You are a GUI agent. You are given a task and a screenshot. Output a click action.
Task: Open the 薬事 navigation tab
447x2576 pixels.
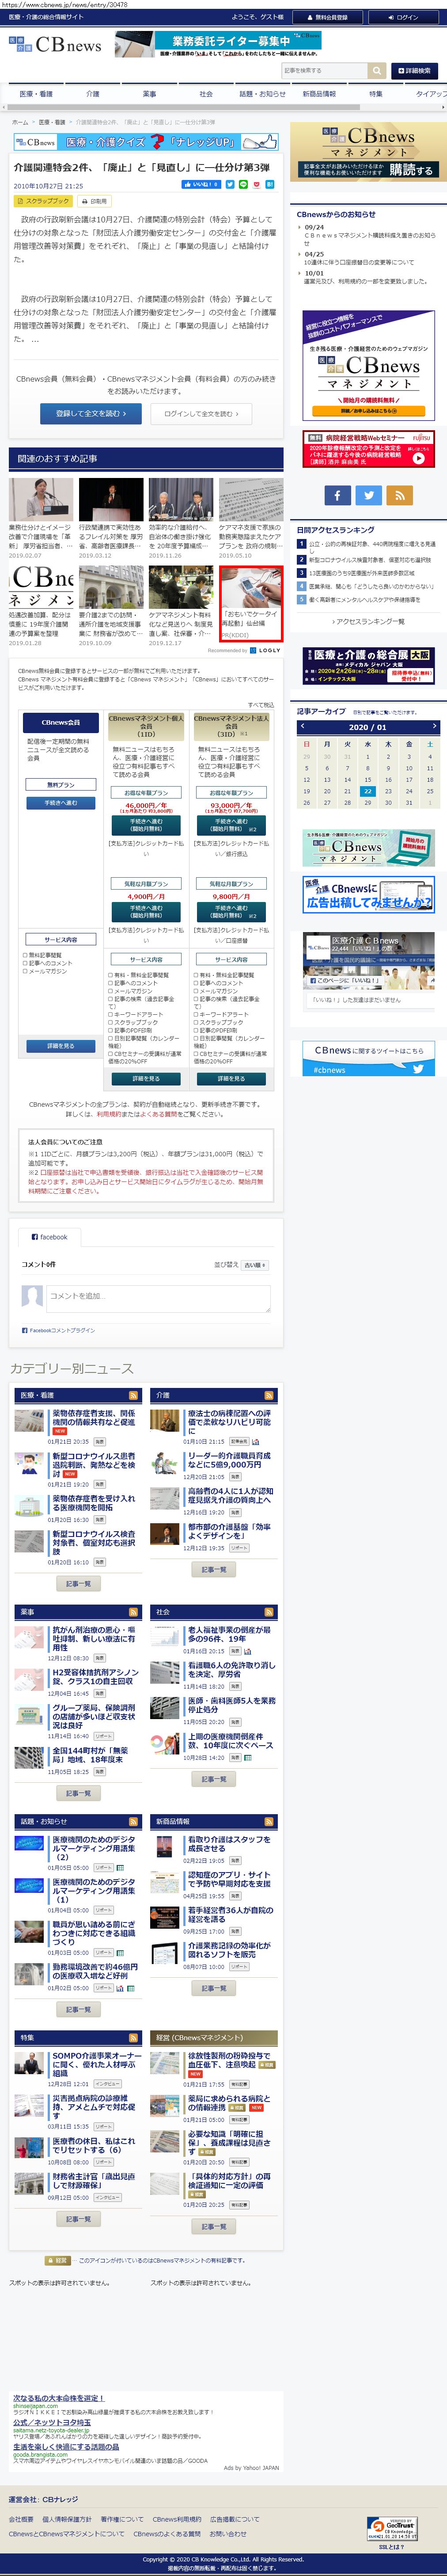(x=149, y=94)
